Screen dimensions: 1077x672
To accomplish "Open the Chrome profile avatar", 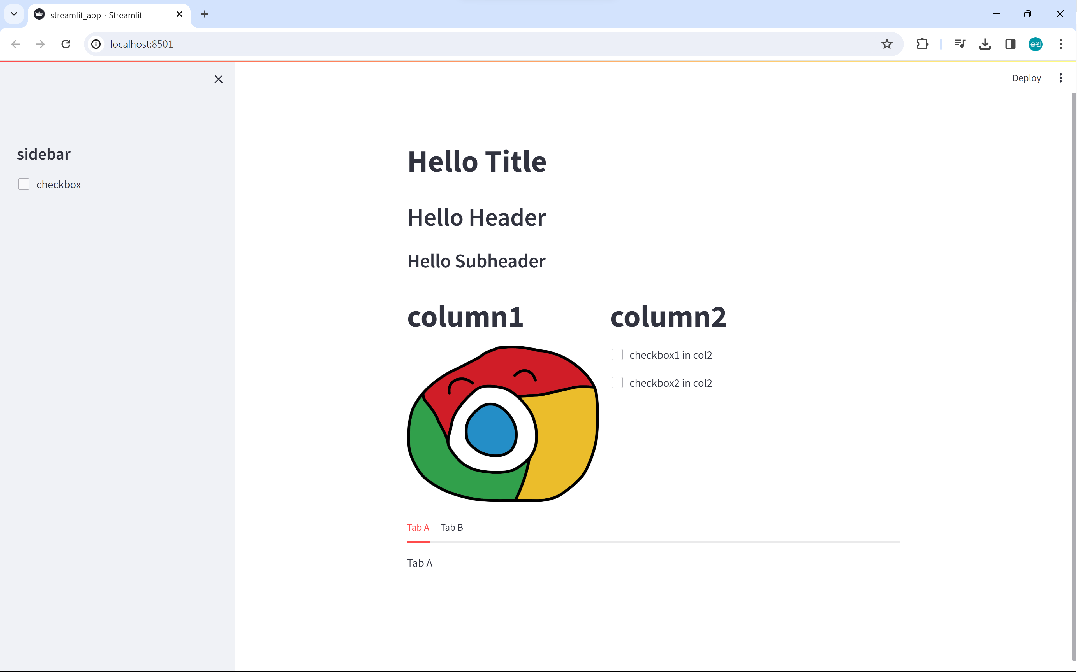I will tap(1035, 44).
